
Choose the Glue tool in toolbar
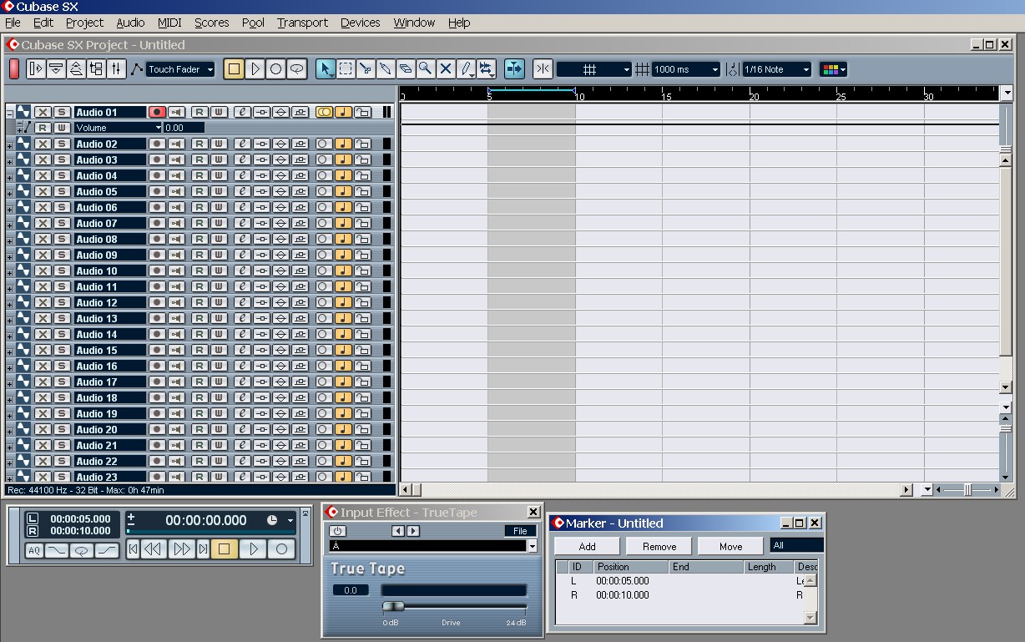pos(386,69)
